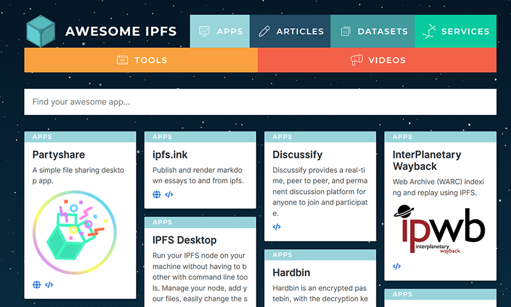This screenshot has height=307, width=511.
Task: Click the text "Hardbin is an encrypted pas"
Action: tap(320, 288)
